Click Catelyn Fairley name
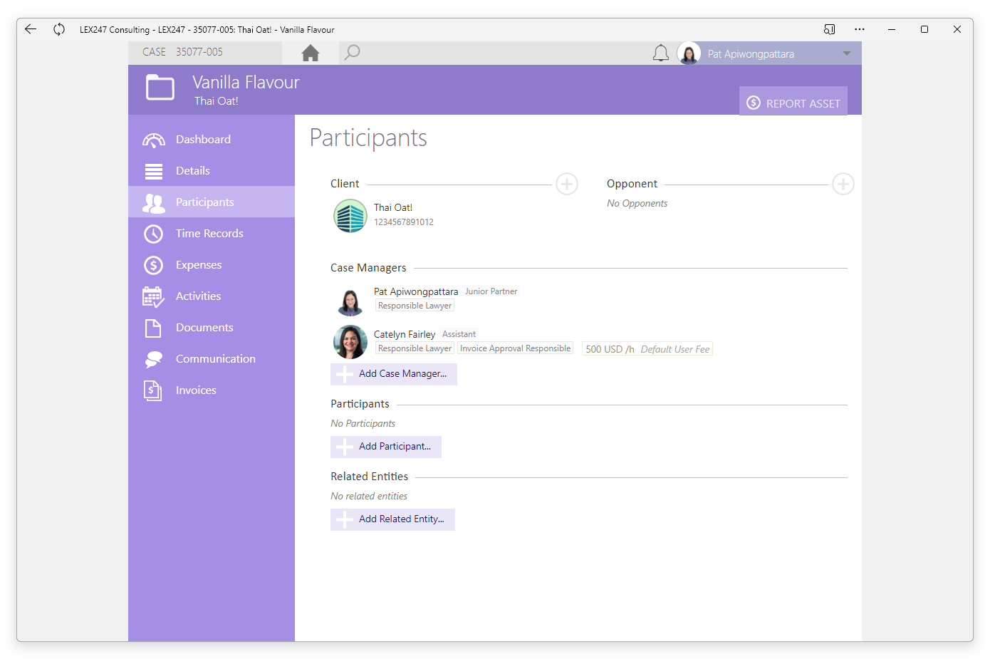 405,334
